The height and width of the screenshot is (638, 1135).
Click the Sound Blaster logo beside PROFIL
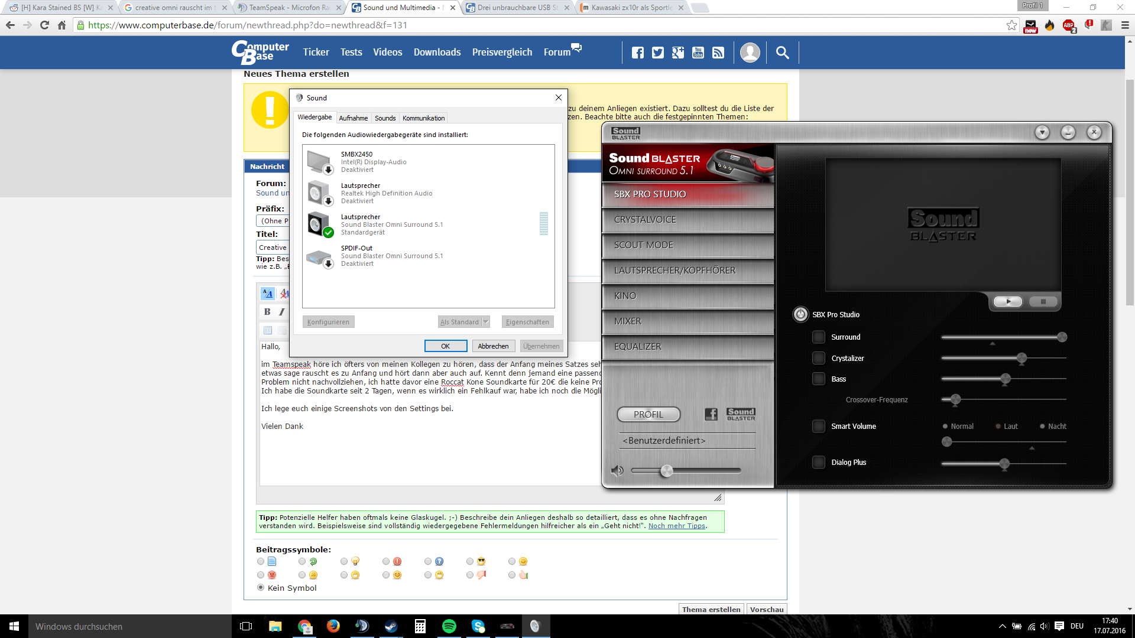(x=741, y=414)
